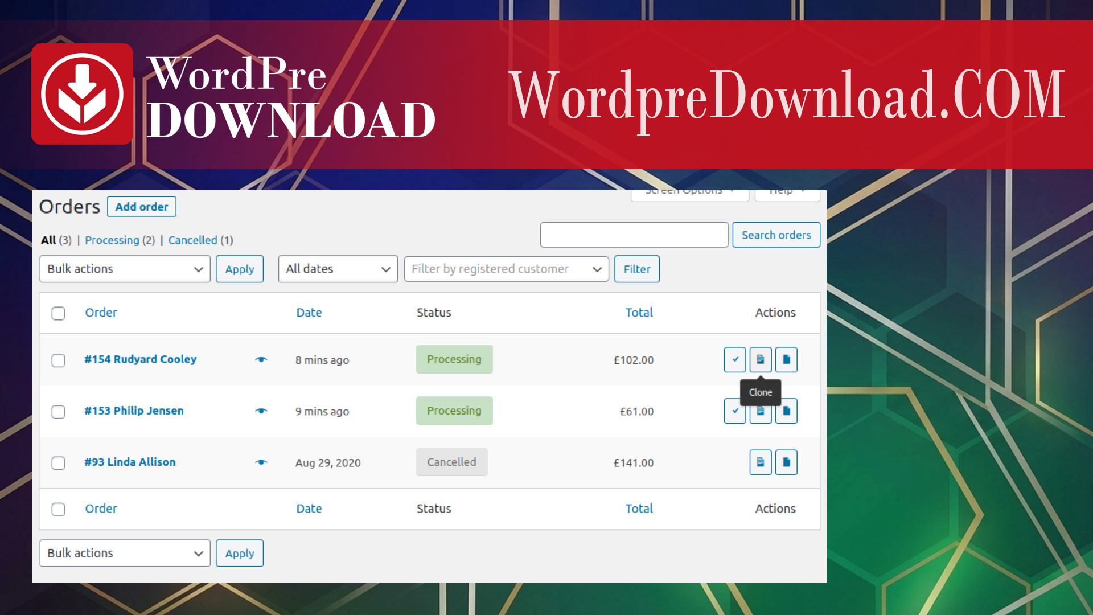1093x615 pixels.
Task: Switch to Processing orders view
Action: (112, 240)
